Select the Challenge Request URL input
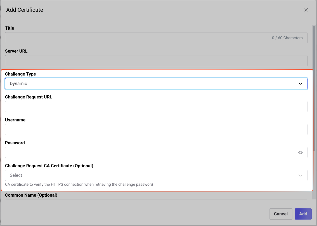 tap(156, 107)
